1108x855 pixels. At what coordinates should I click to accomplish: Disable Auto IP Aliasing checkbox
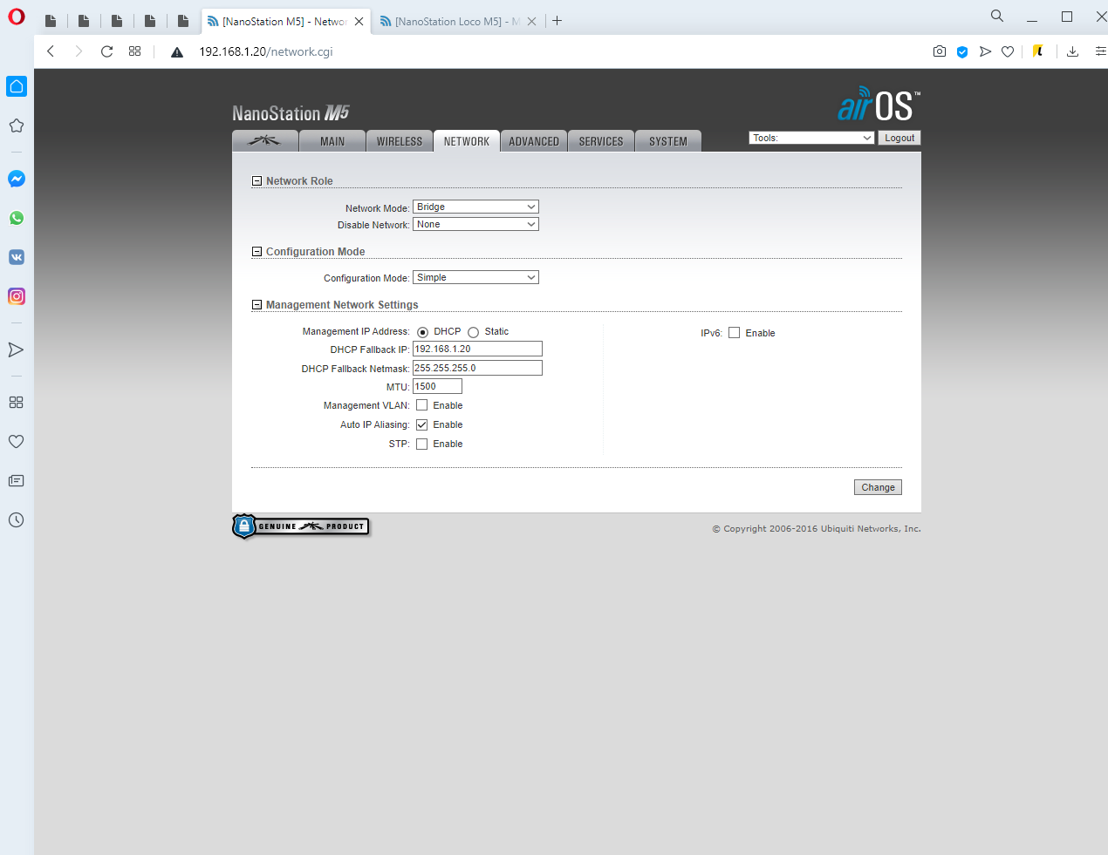pyautogui.click(x=422, y=424)
